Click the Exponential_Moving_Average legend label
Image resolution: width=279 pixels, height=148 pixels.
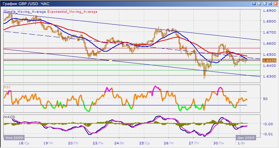[72, 11]
